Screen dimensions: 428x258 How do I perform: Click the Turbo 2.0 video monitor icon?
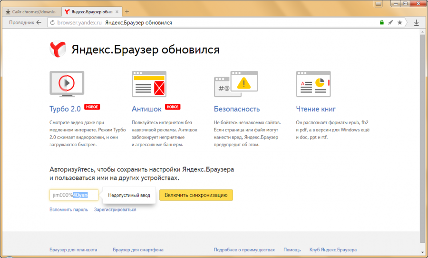(67, 83)
